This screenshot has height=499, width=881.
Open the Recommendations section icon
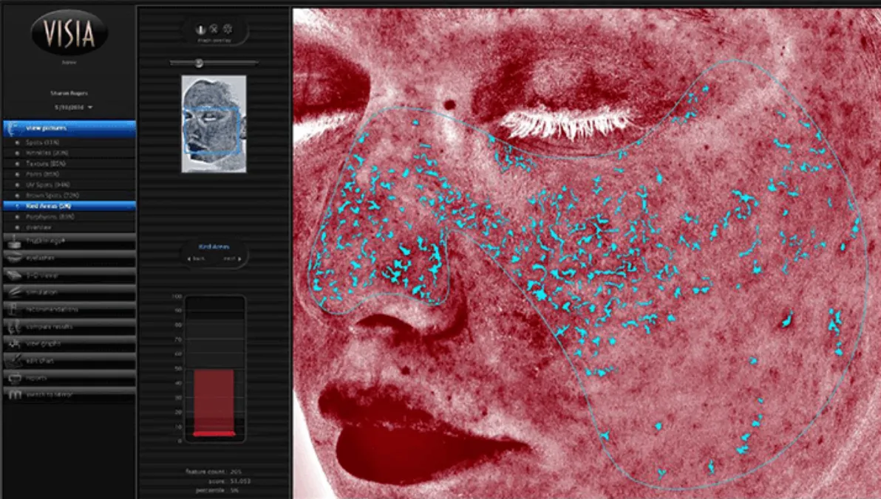coord(15,309)
